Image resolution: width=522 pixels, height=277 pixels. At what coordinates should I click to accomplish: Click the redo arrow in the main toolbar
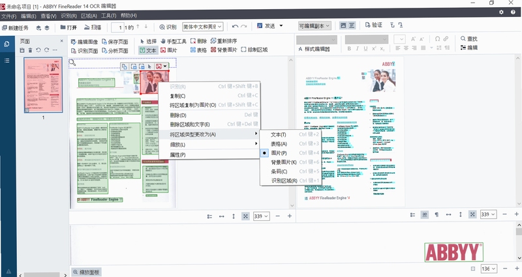pyautogui.click(x=243, y=27)
